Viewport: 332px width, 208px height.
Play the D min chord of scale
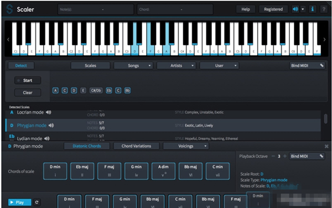[x=55, y=171]
